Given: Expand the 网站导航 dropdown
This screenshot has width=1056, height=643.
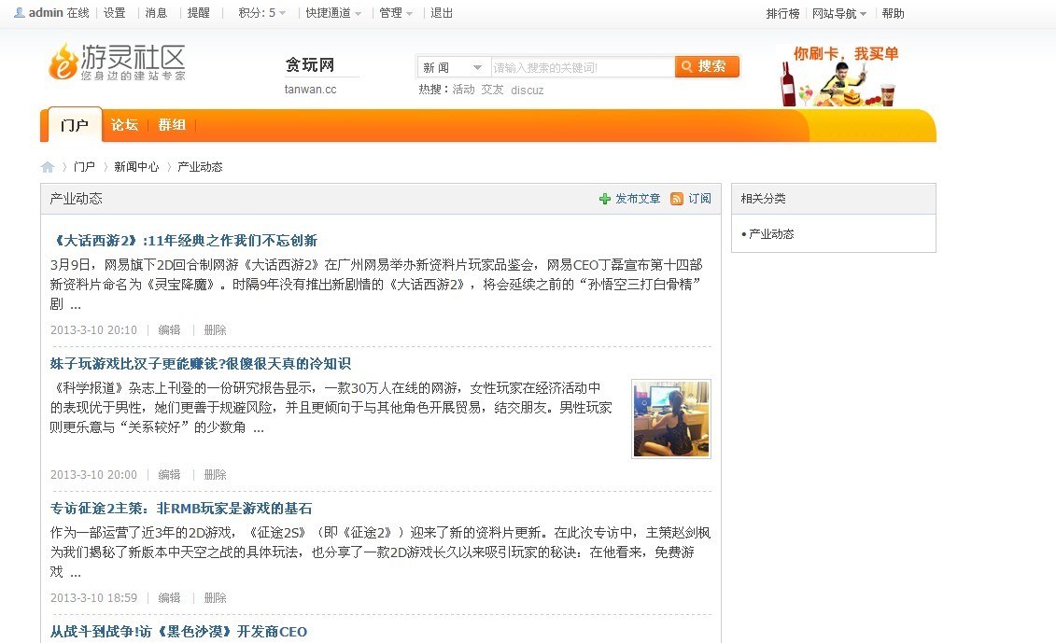Looking at the screenshot, I should pyautogui.click(x=839, y=13).
